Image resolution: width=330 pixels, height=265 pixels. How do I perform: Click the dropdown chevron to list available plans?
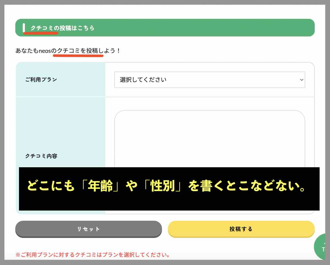click(x=301, y=80)
